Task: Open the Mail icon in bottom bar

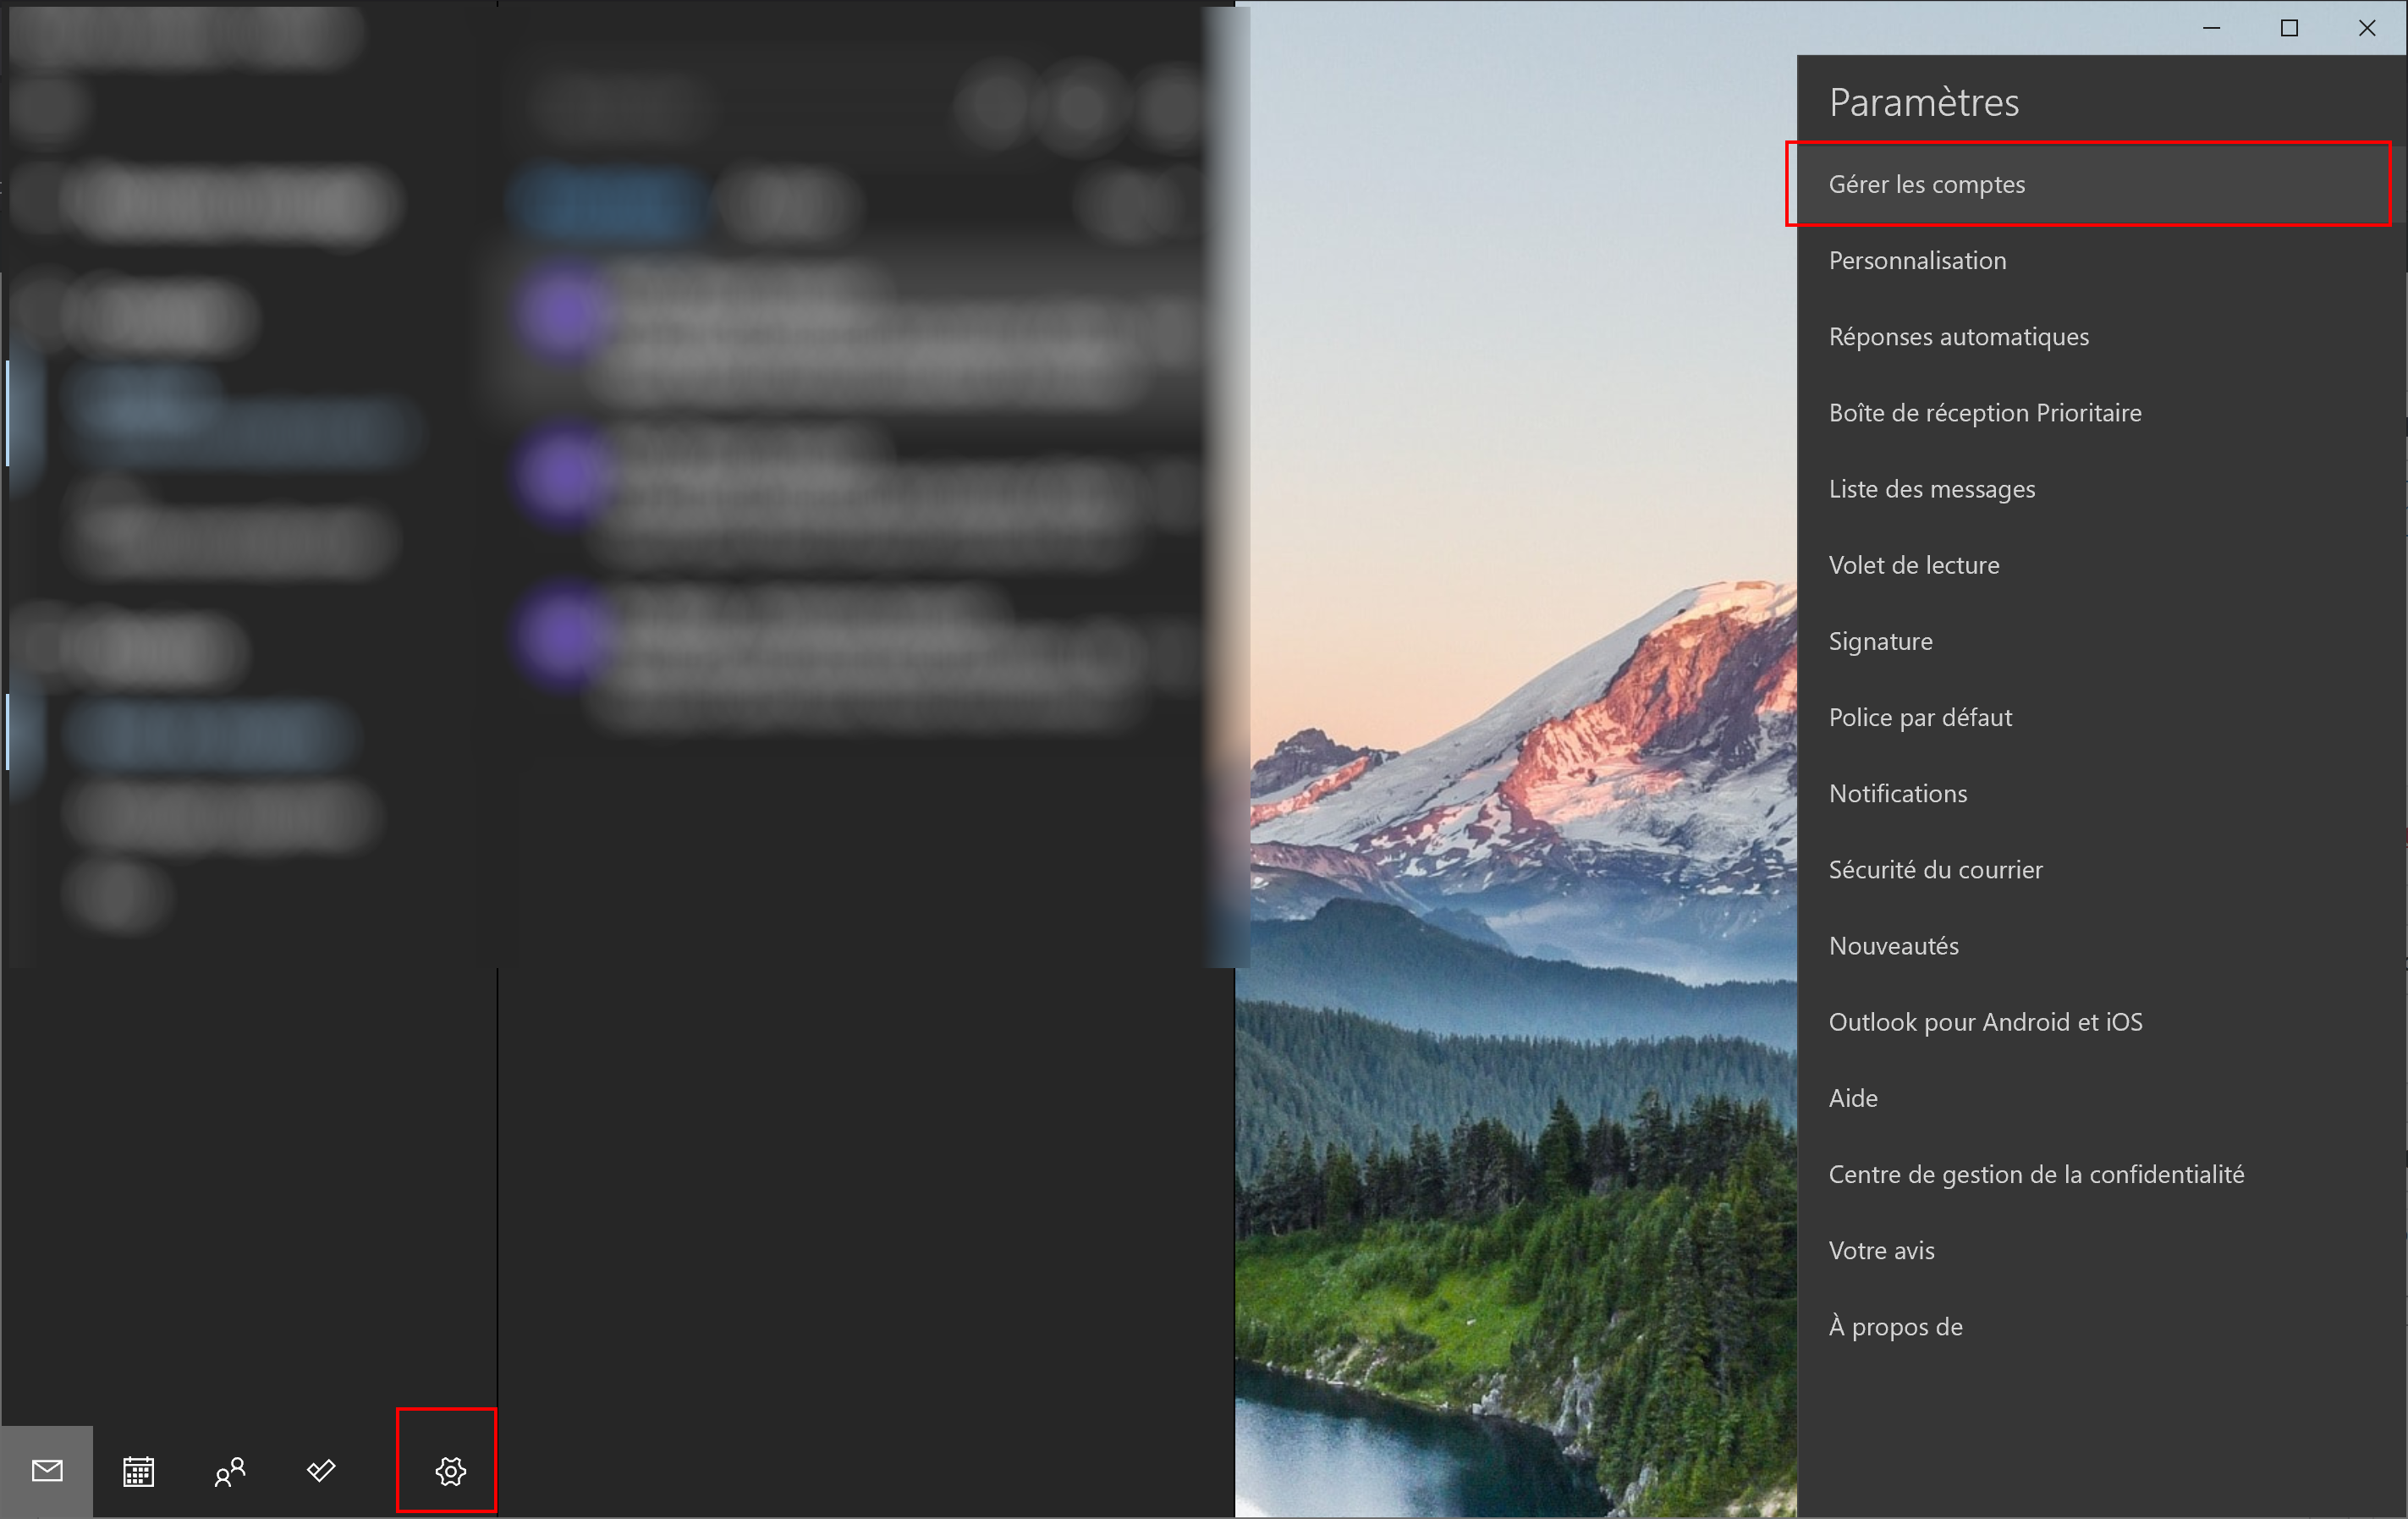Action: [47, 1471]
